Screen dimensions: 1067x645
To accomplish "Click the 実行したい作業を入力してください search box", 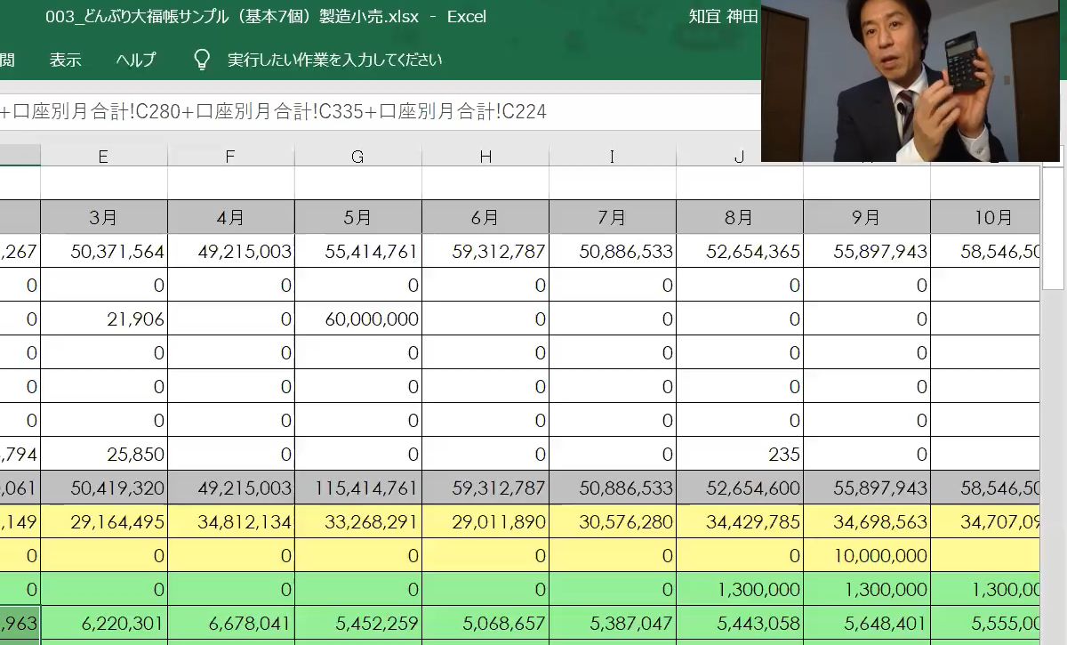I will point(334,60).
